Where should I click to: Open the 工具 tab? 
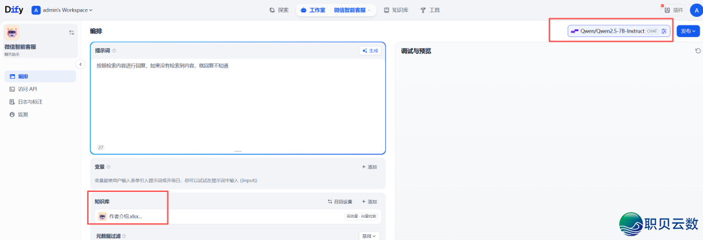pos(430,10)
